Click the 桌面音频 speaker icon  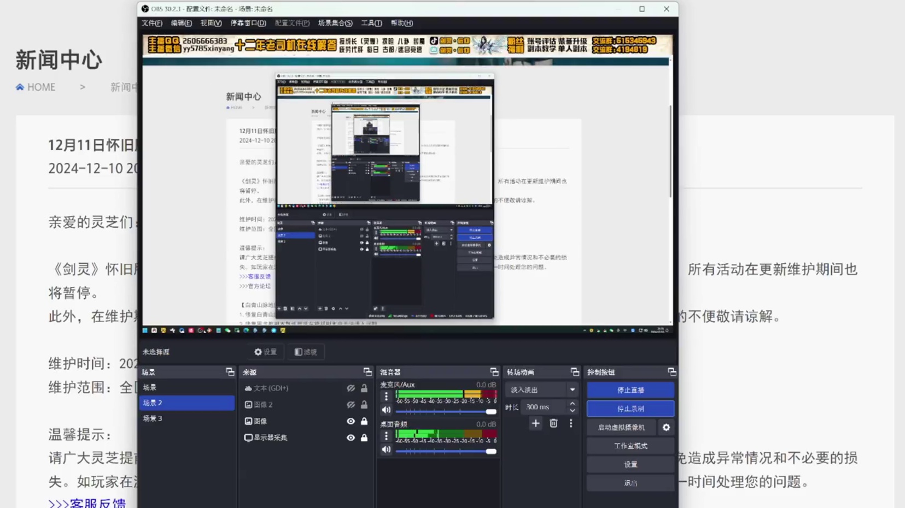click(386, 449)
